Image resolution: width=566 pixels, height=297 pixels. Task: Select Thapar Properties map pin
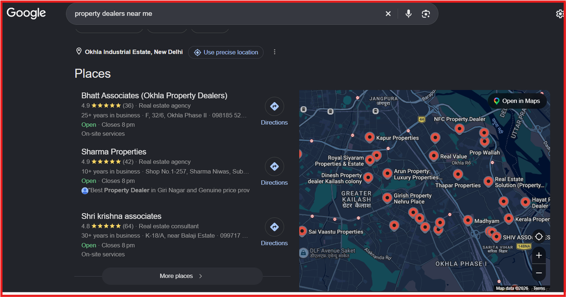pos(458,174)
